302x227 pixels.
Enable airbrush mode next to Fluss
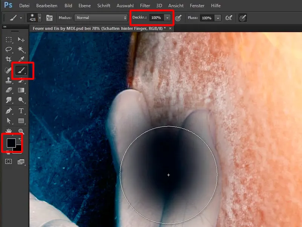tap(228, 18)
